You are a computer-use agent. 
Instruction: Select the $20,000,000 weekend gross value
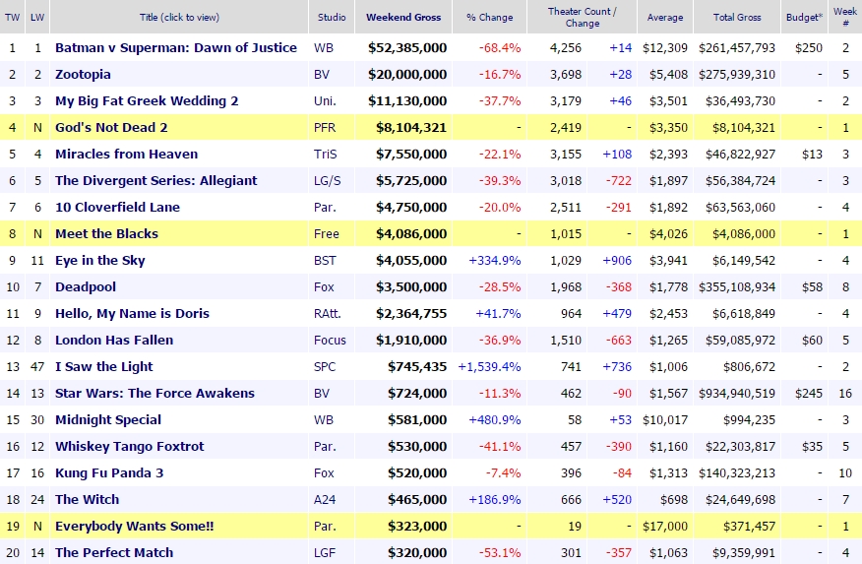coord(407,74)
